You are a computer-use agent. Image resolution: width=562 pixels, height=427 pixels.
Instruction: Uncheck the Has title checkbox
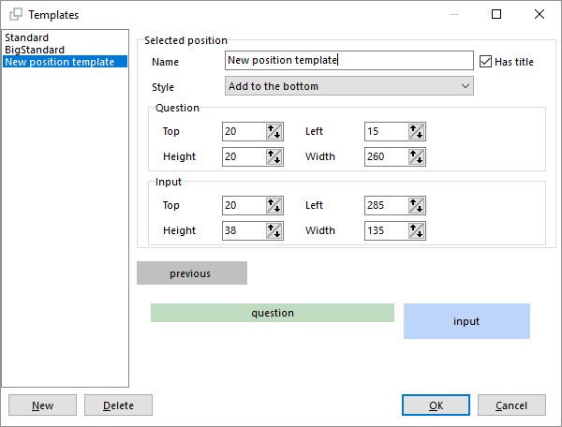pyautogui.click(x=485, y=62)
